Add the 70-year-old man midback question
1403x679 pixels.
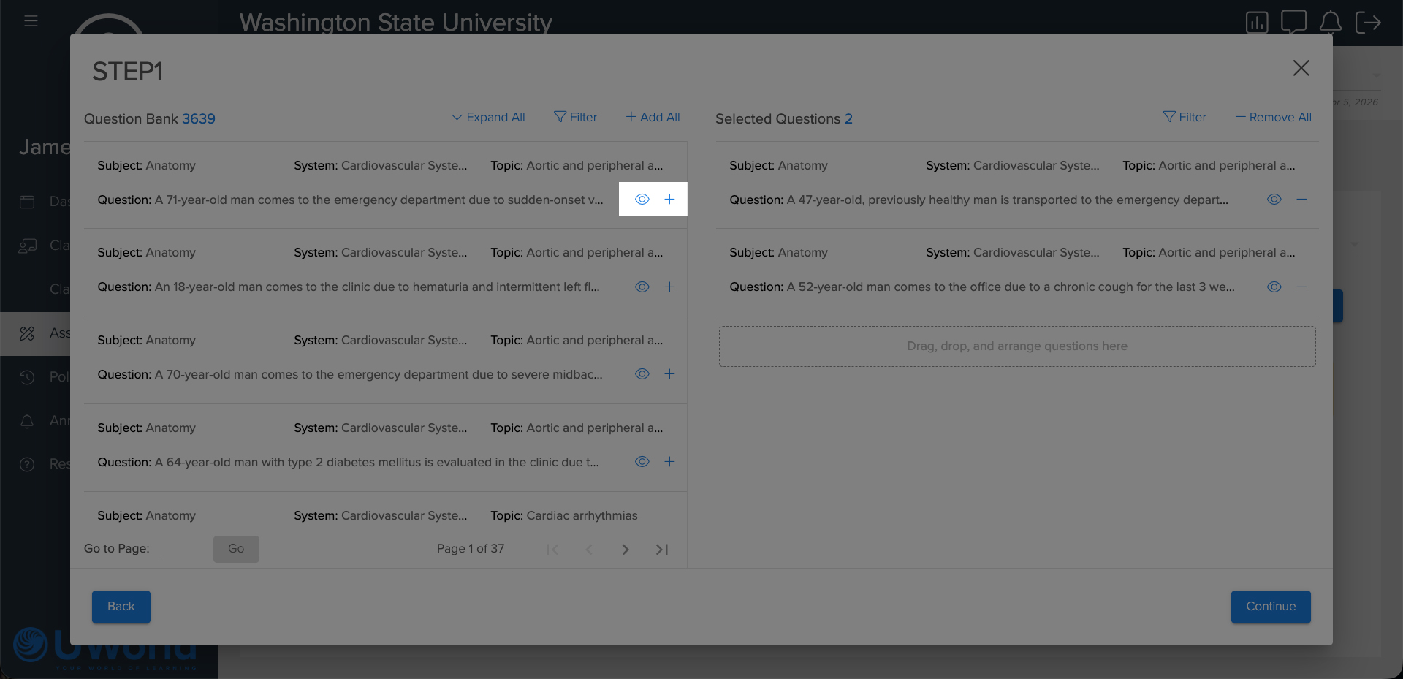click(x=669, y=374)
